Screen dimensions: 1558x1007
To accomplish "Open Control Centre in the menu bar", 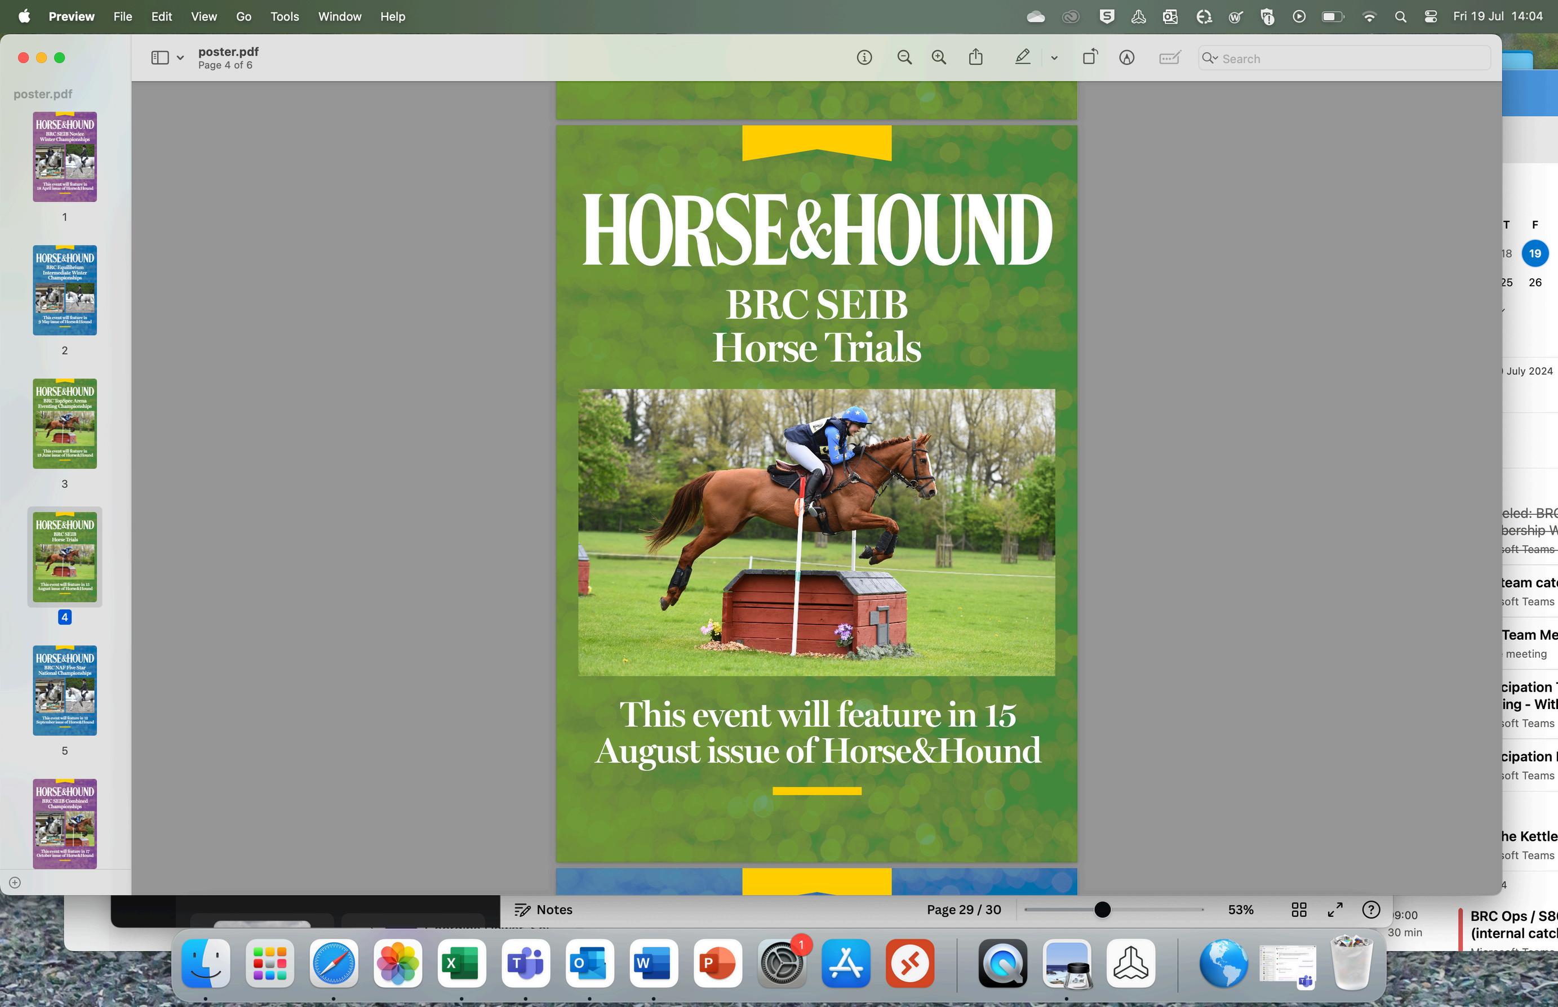I will (1431, 16).
